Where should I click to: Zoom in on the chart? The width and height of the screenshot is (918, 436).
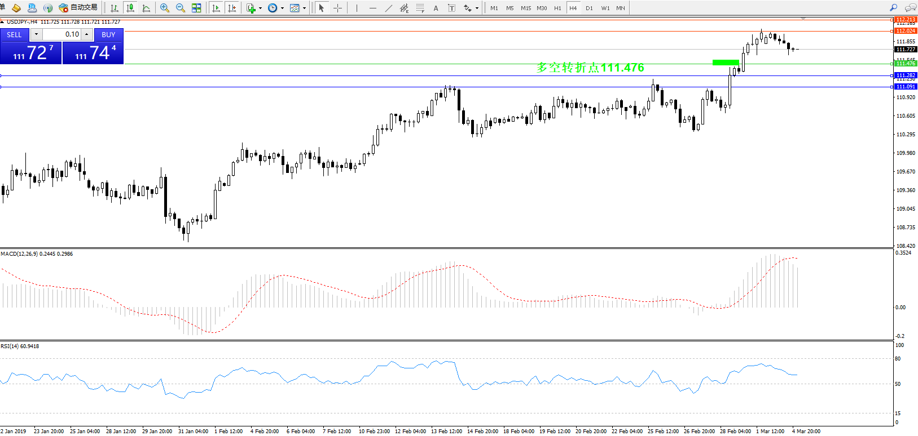pos(165,8)
